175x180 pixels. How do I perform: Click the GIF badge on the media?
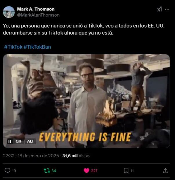click(19, 141)
